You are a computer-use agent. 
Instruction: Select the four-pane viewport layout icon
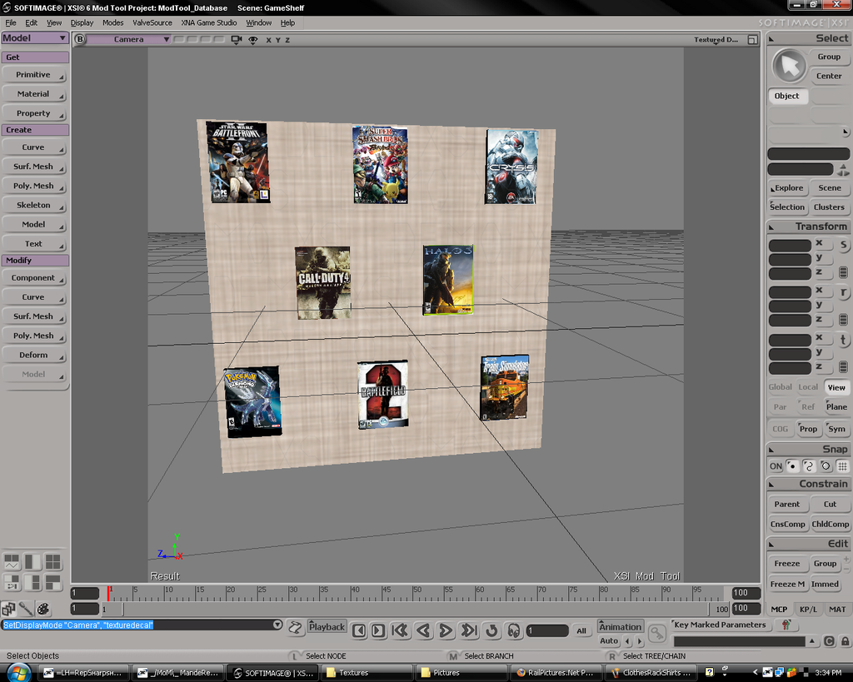click(53, 562)
